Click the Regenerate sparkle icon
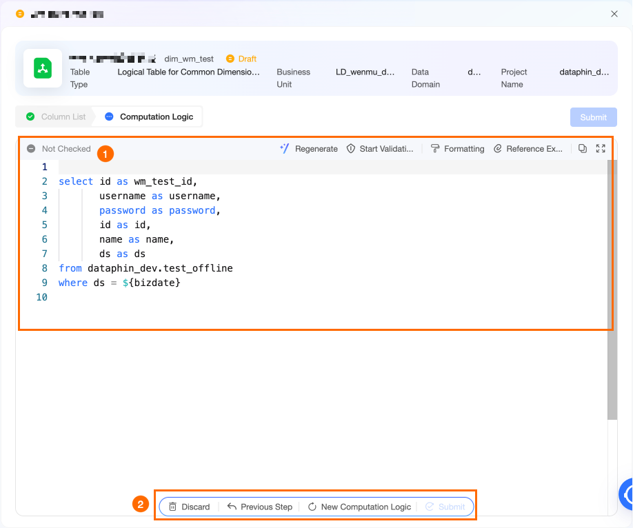 (x=284, y=148)
